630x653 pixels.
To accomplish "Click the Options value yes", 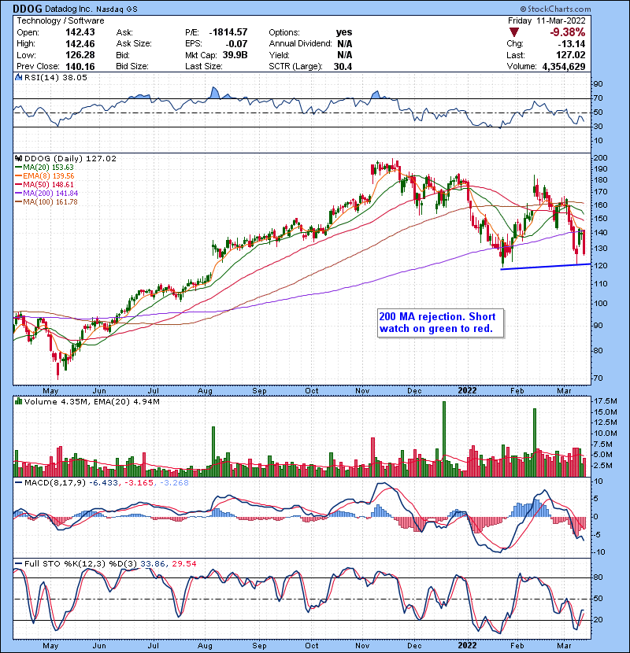I will coord(344,32).
